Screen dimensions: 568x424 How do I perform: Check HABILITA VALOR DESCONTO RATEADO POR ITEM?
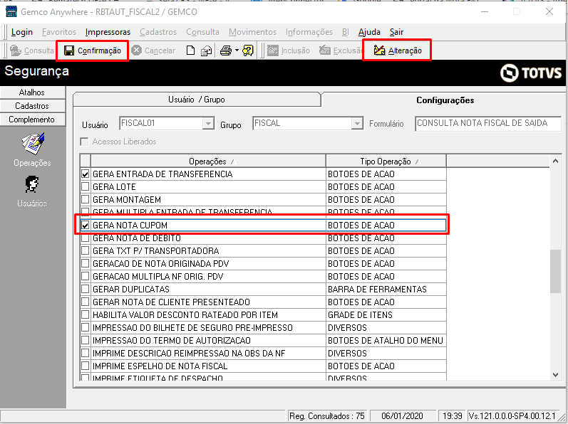coord(85,315)
